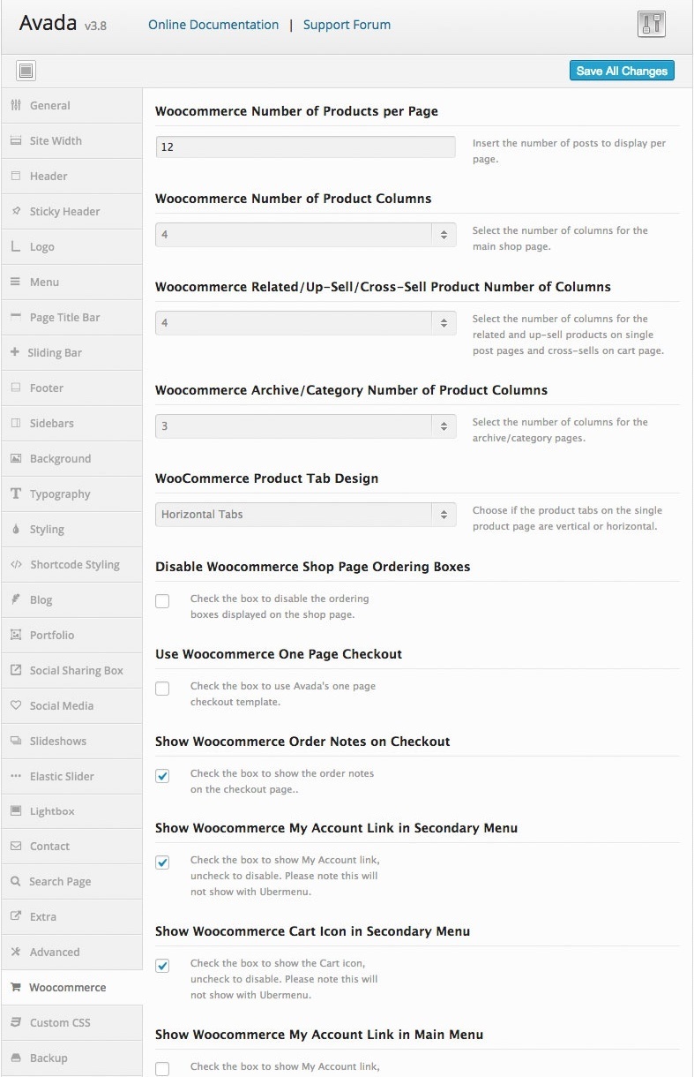Click the Typography T icon
This screenshot has width=694, height=1077.
[x=16, y=493]
